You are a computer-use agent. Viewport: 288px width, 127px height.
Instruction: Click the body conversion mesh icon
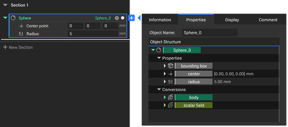(171, 97)
